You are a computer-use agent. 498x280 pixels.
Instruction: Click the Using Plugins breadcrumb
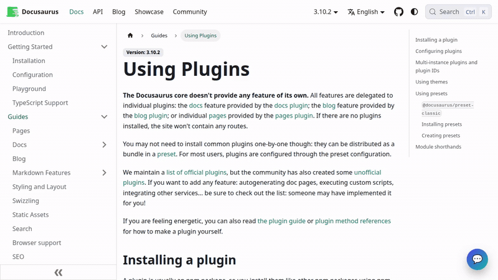point(200,35)
